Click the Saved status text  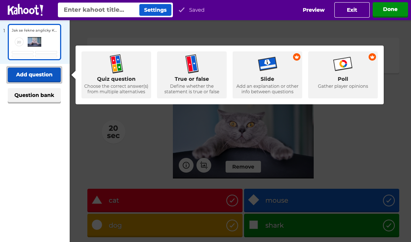[196, 10]
